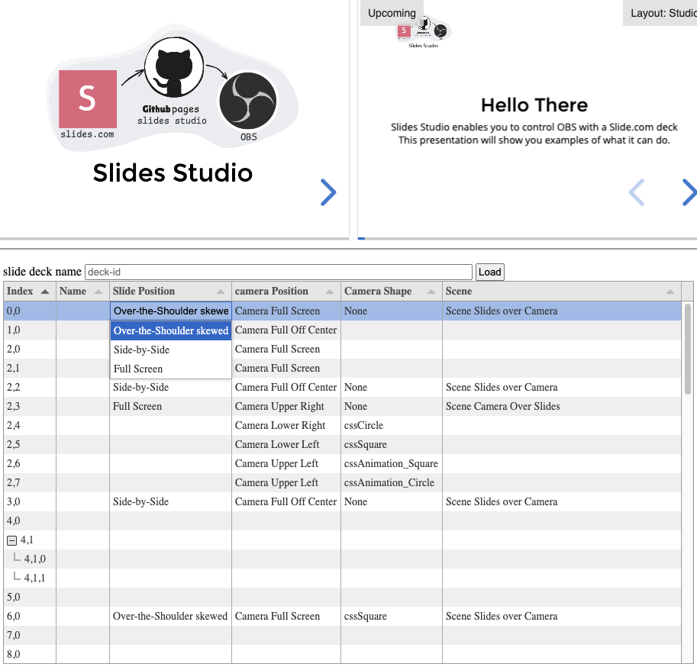Click the Hello There slide heading

(534, 105)
